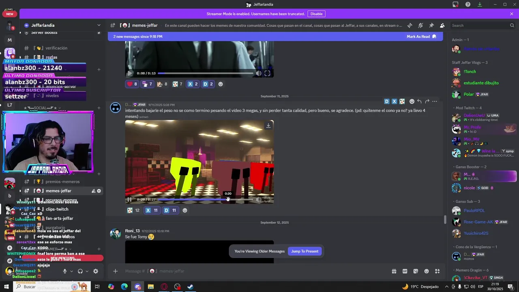Toggle the D reaction showing 2
Image resolution: width=519 pixels, height=292 pixels.
click(208, 84)
